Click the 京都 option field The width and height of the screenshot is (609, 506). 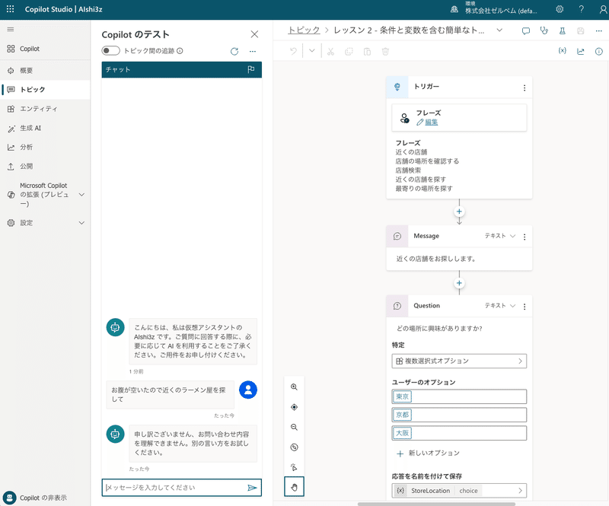point(459,415)
